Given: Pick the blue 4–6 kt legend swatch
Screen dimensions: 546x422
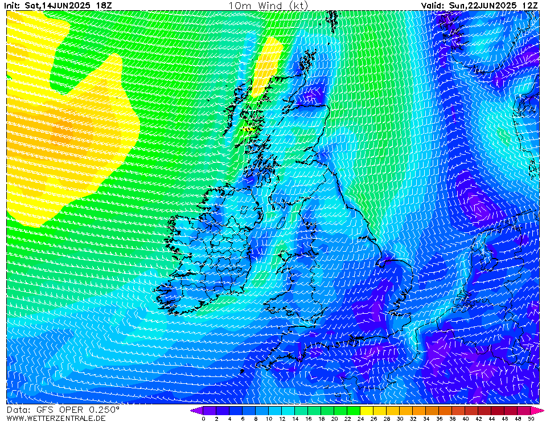Looking at the screenshot, I should point(235,411).
